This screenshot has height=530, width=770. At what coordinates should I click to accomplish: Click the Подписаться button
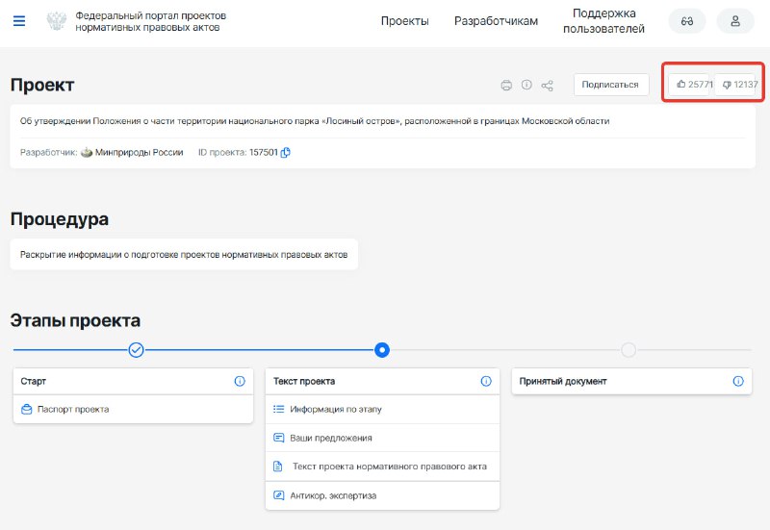click(611, 85)
